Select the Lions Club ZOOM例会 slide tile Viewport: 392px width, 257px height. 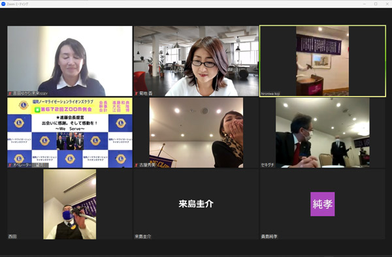click(70, 132)
